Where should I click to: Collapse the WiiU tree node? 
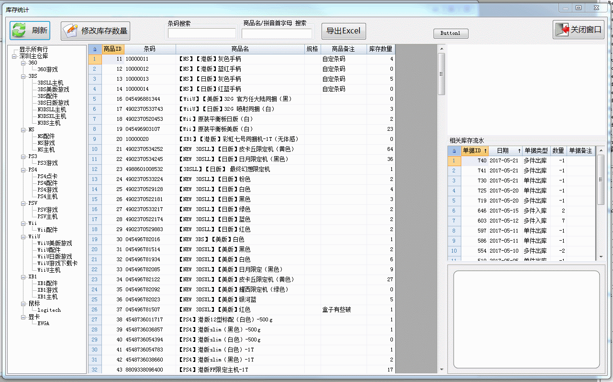(23, 237)
